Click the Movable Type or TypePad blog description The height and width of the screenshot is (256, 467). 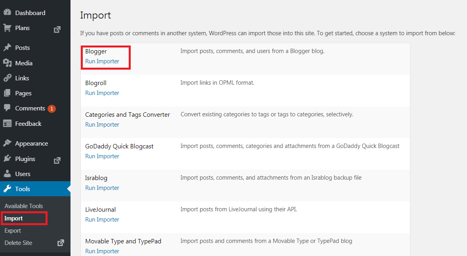click(266, 241)
